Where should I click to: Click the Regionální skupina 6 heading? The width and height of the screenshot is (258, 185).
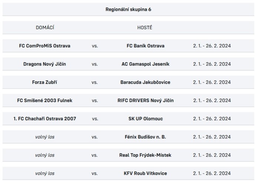[x=128, y=10]
